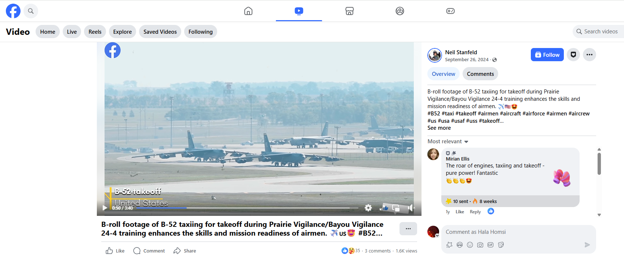Open the Gaming icon in top bar

450,11
